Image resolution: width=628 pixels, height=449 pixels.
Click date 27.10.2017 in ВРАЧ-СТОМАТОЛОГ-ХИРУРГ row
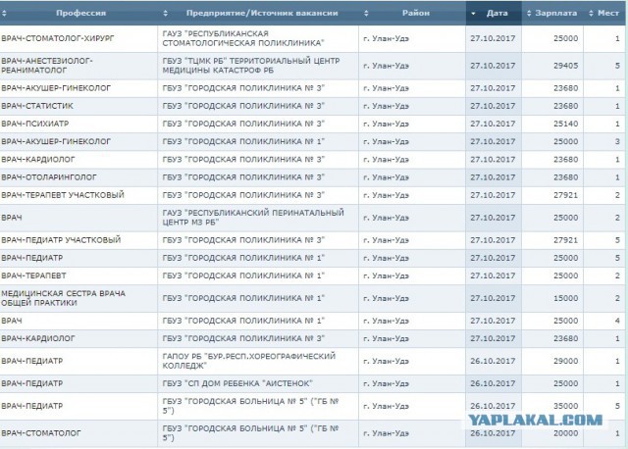click(x=493, y=39)
